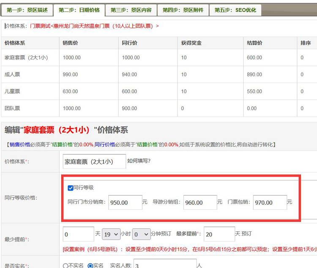Focus the 最多提前 days field showing 20
317x268 pixels.
[x=219, y=234]
